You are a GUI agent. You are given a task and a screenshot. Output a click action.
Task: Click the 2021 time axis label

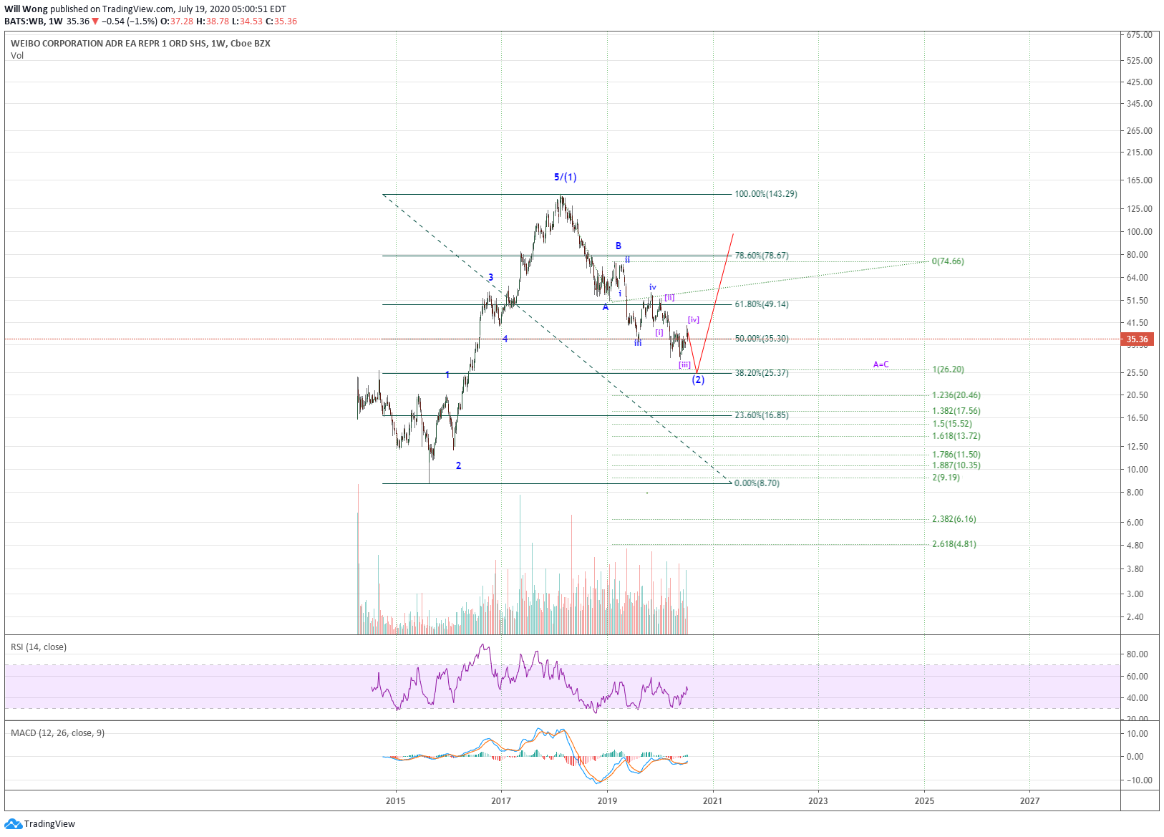coord(712,800)
